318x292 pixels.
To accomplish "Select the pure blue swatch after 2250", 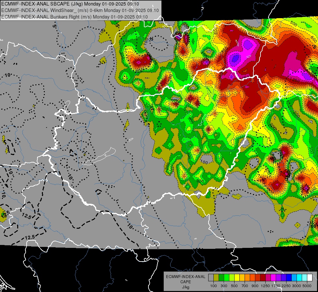I will (289, 277).
